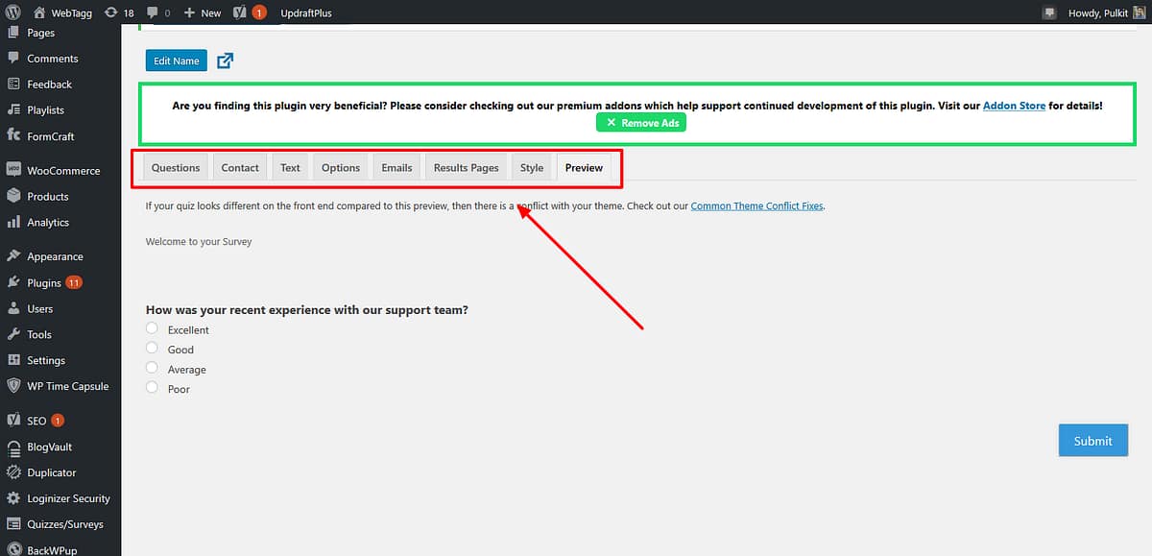The image size is (1152, 556).
Task: Open the Results Pages tab
Action: click(465, 167)
